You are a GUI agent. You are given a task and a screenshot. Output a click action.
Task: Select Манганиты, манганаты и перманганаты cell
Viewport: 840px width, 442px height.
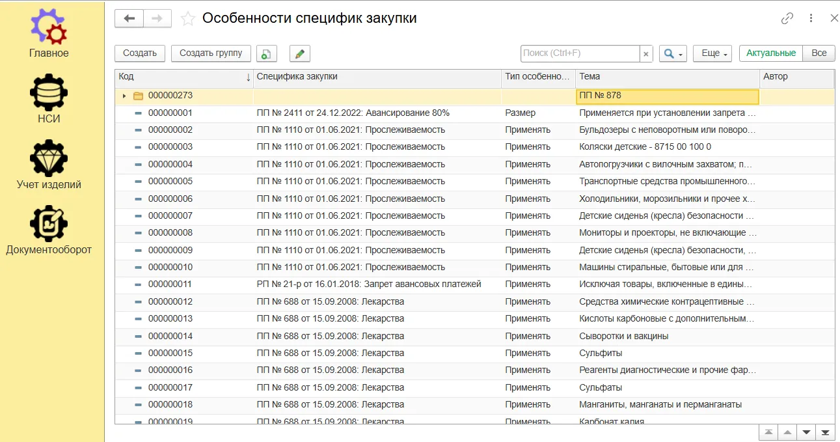(668, 405)
